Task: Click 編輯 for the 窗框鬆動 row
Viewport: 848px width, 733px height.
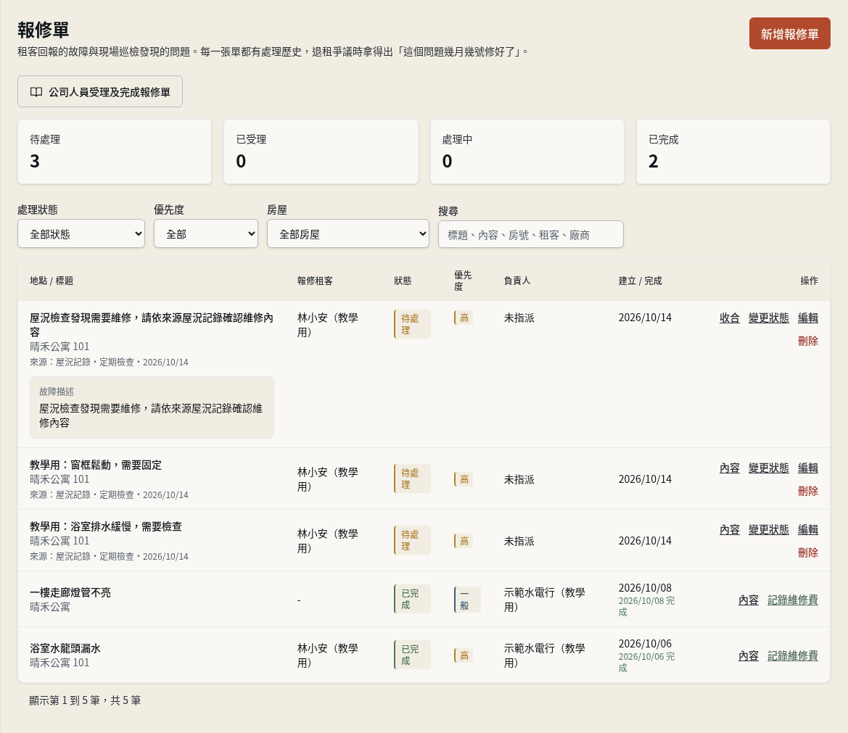Action: pos(808,468)
